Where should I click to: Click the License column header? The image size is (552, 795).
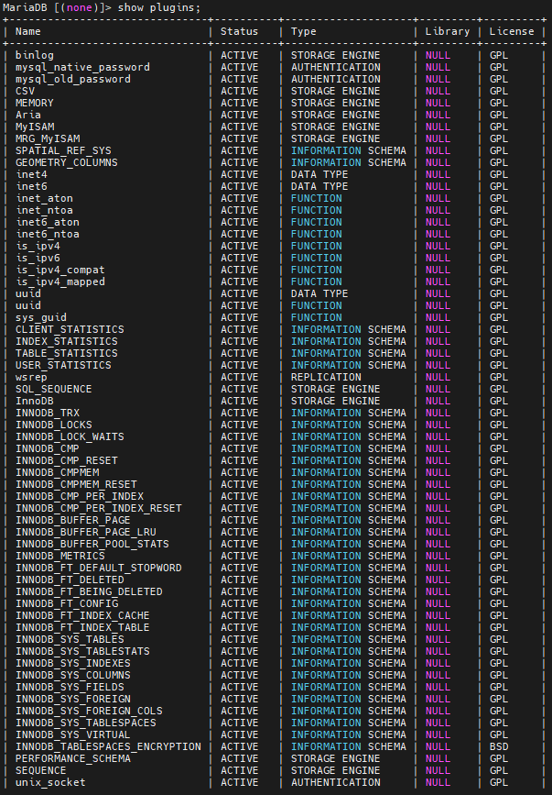pyautogui.click(x=512, y=31)
